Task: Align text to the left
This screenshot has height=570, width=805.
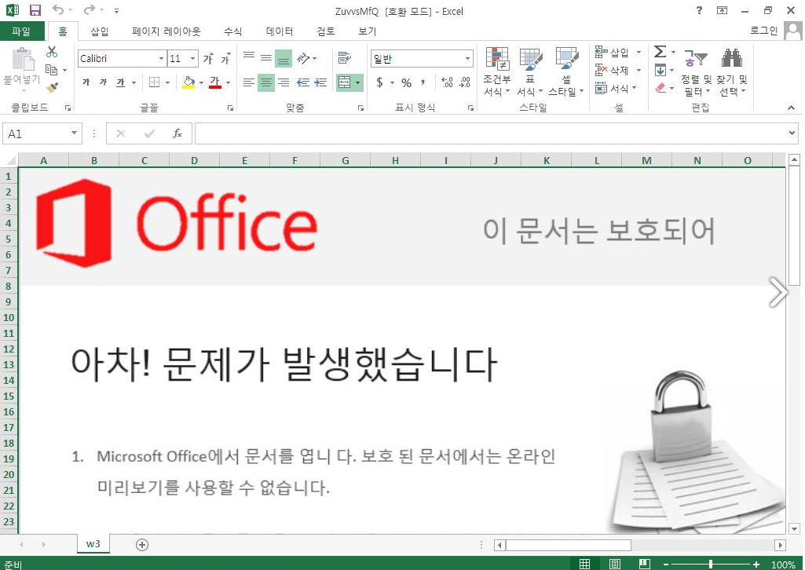Action: click(248, 82)
